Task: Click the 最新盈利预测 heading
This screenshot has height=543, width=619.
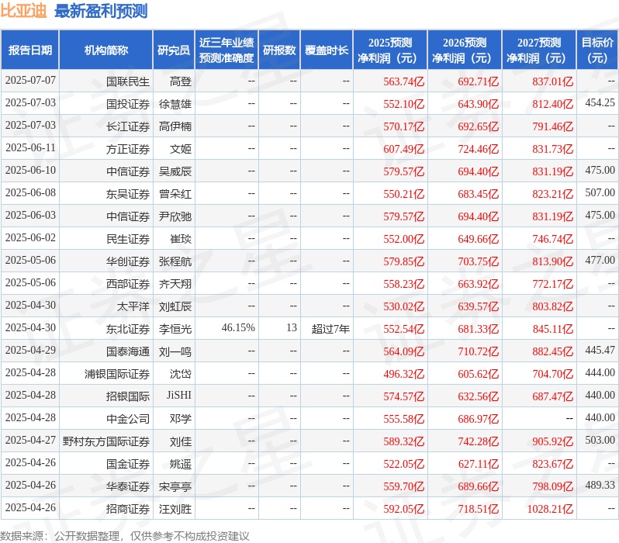Action: (x=101, y=11)
